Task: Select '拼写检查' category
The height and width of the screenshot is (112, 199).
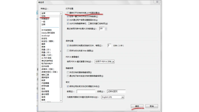Action: 45,86
